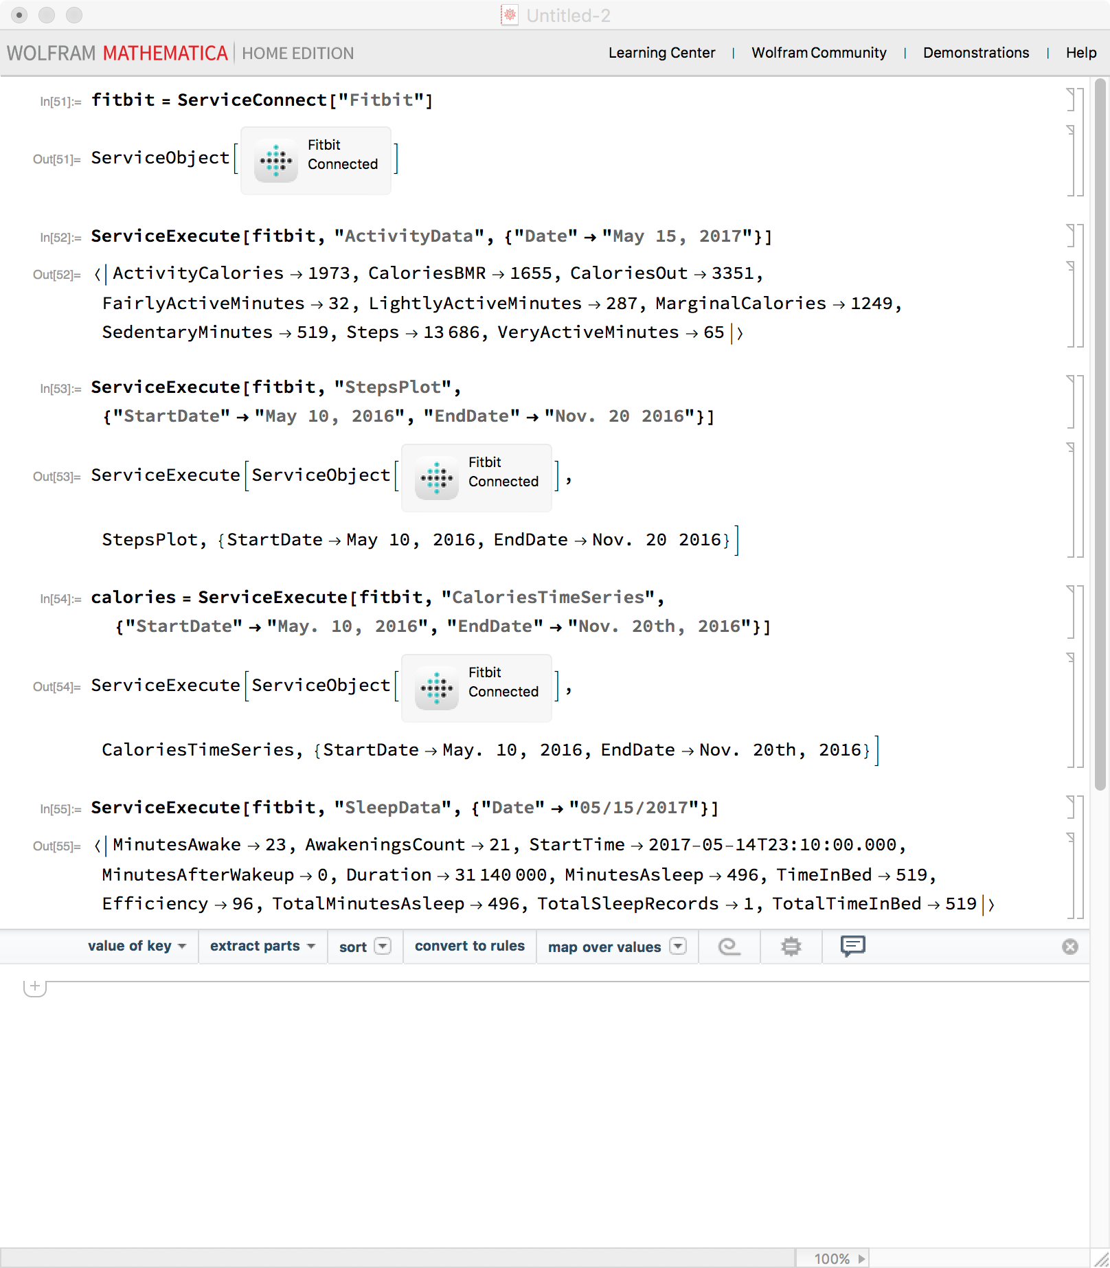This screenshot has width=1110, height=1268.
Task: Click the Out[53] cell label
Action: click(x=57, y=477)
